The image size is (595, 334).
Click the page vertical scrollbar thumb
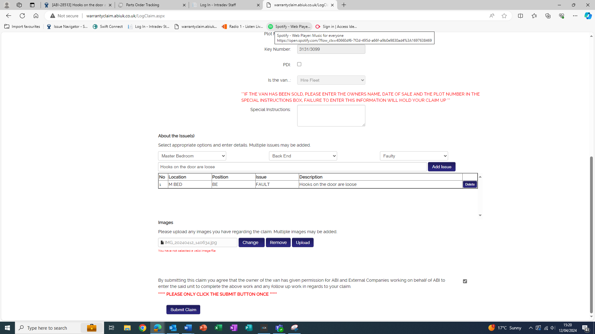tap(591, 235)
